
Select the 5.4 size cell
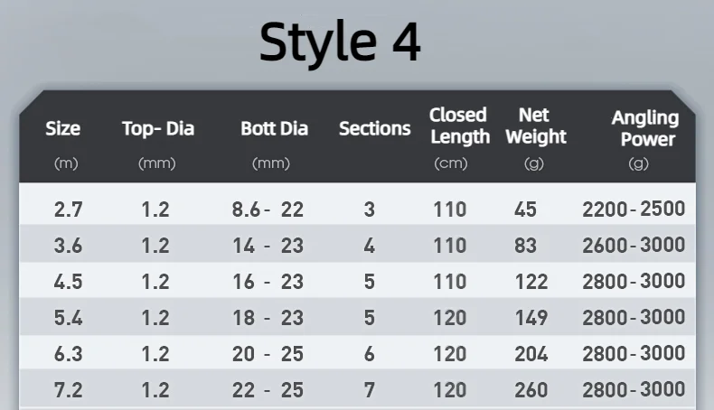(68, 317)
